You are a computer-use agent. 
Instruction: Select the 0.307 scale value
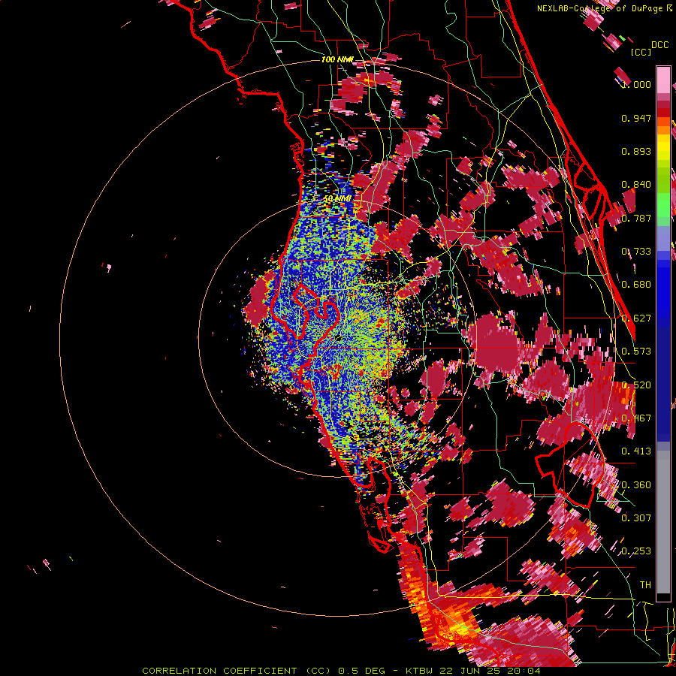pyautogui.click(x=636, y=518)
